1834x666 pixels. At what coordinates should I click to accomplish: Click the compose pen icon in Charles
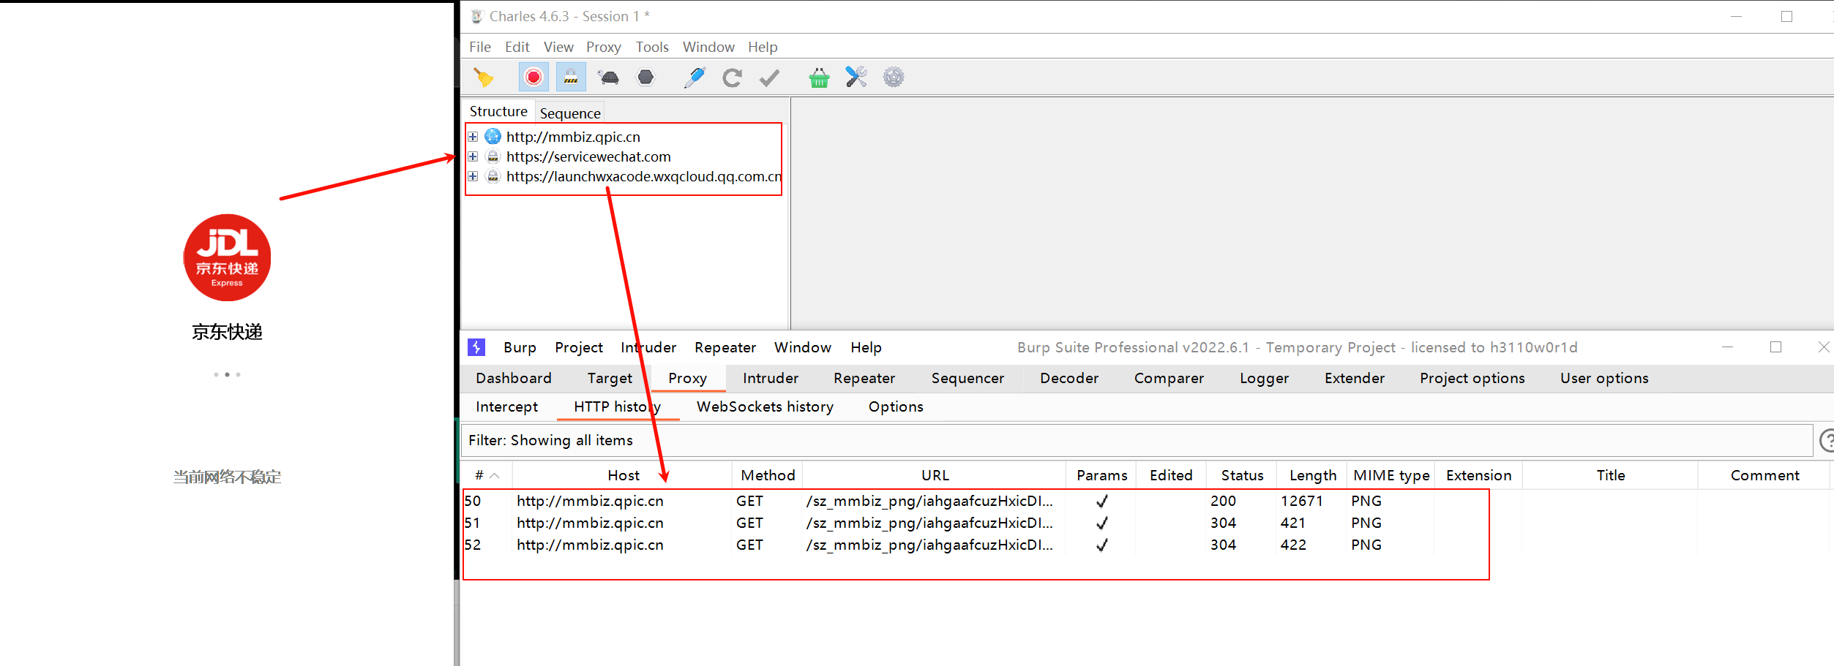pyautogui.click(x=695, y=77)
